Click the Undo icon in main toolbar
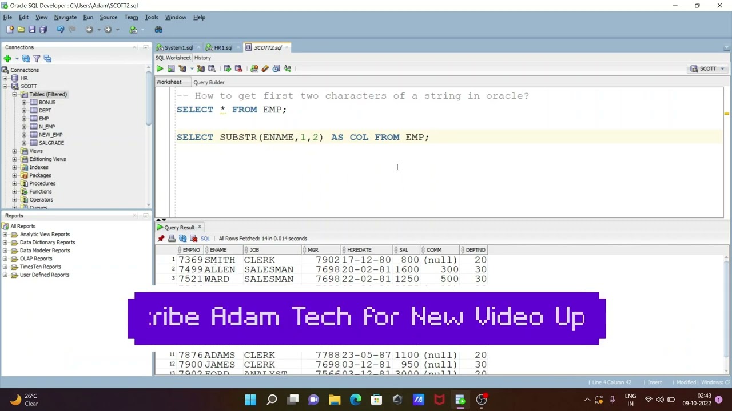The image size is (732, 411). (x=60, y=30)
